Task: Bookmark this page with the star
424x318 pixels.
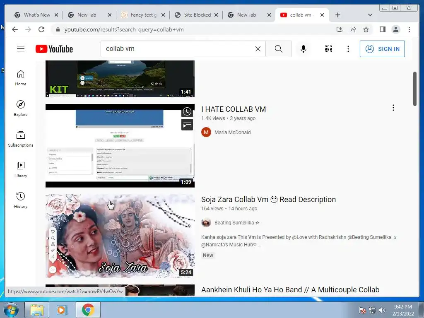Action: (x=366, y=29)
